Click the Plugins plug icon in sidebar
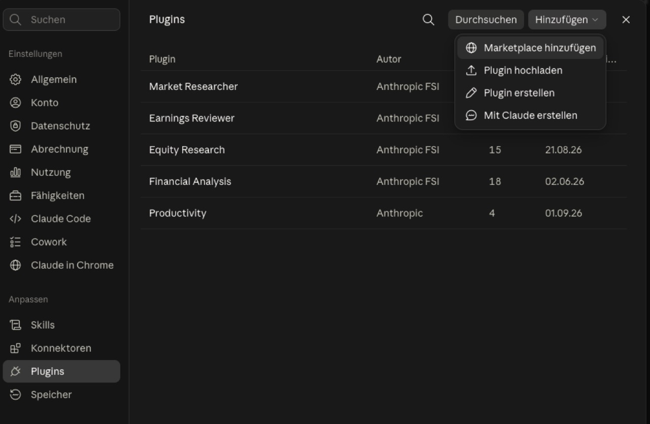 pyautogui.click(x=16, y=371)
